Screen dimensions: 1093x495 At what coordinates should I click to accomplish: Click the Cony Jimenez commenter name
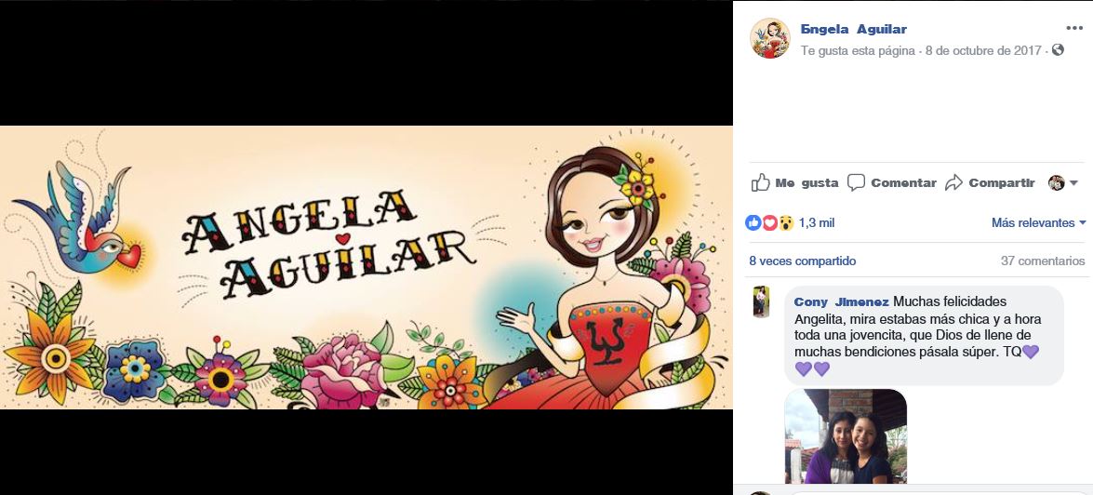point(841,301)
